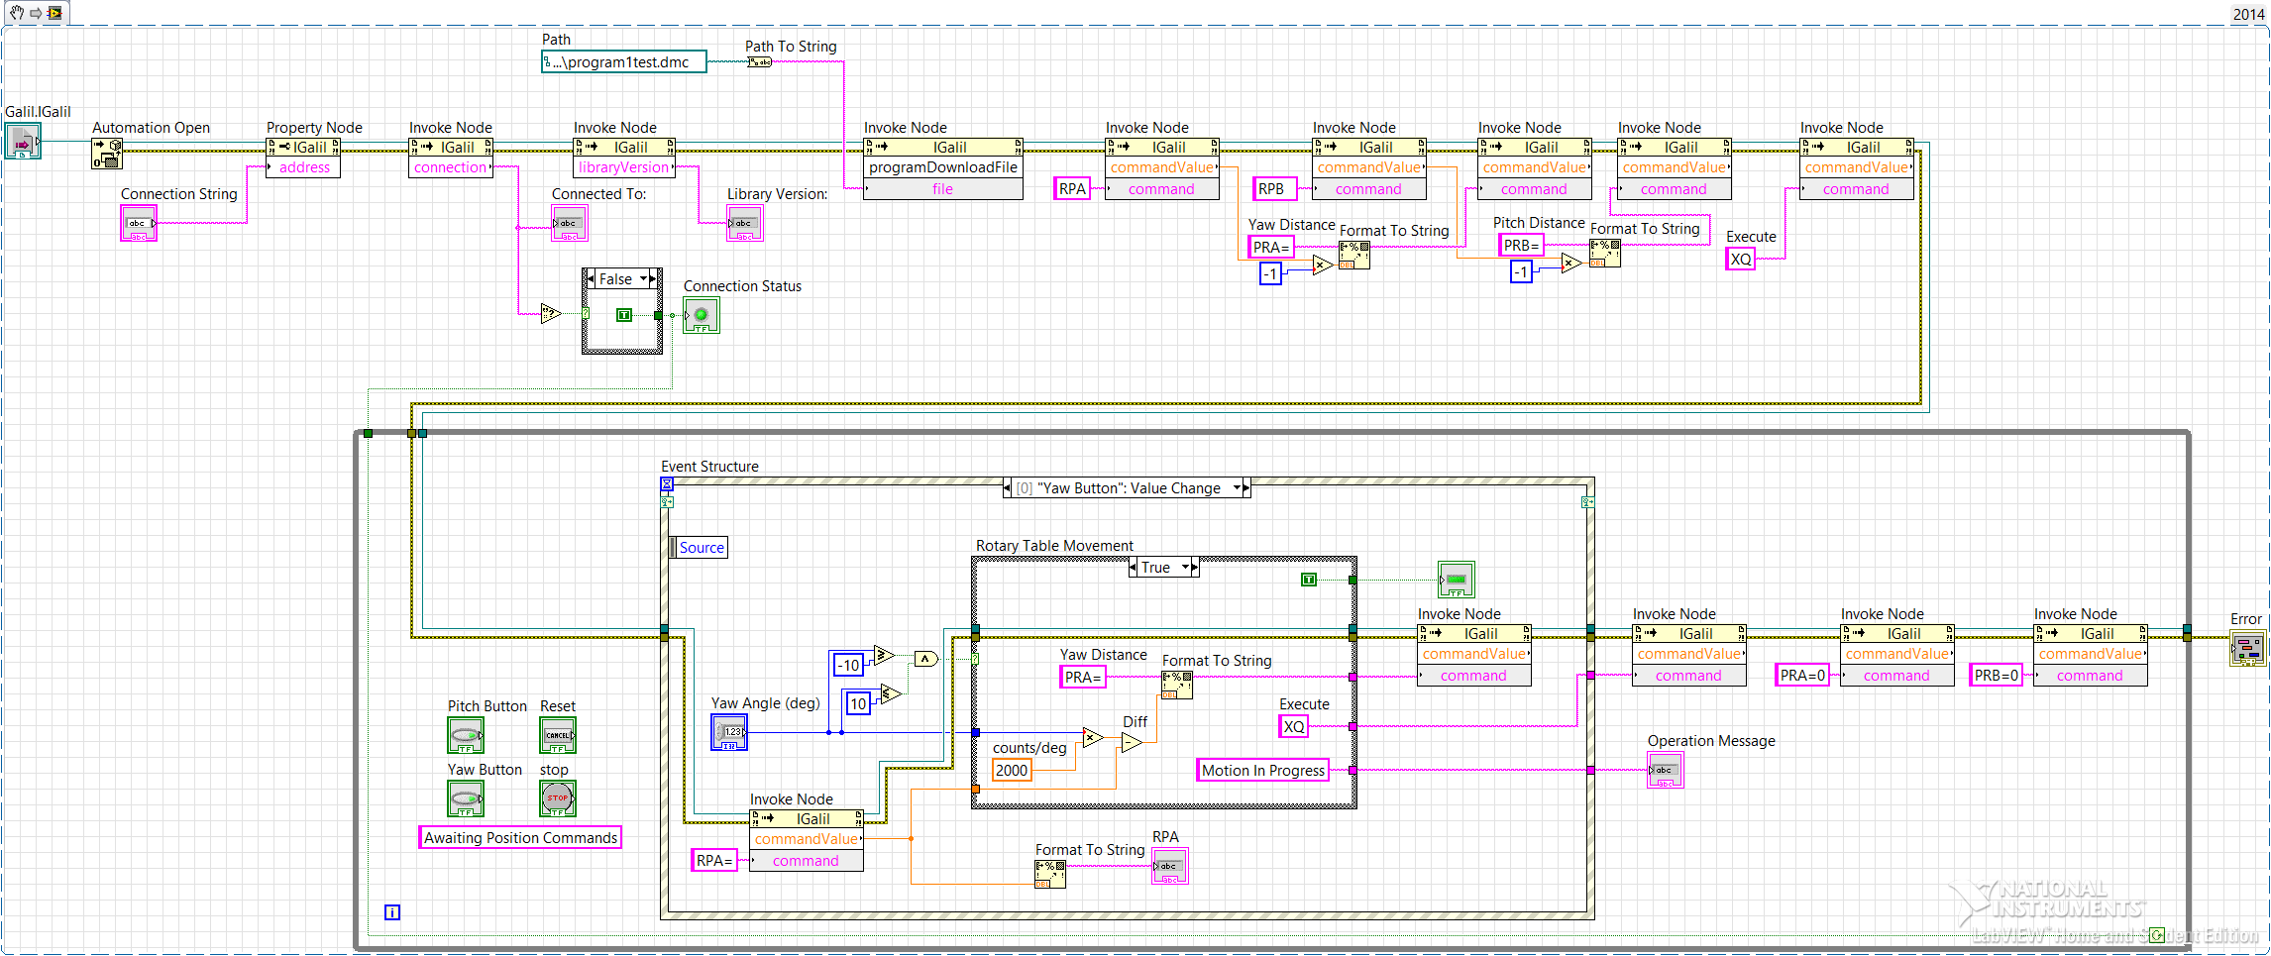Open the False case selector dropdown
This screenshot has width=2271, height=956.
click(x=643, y=279)
